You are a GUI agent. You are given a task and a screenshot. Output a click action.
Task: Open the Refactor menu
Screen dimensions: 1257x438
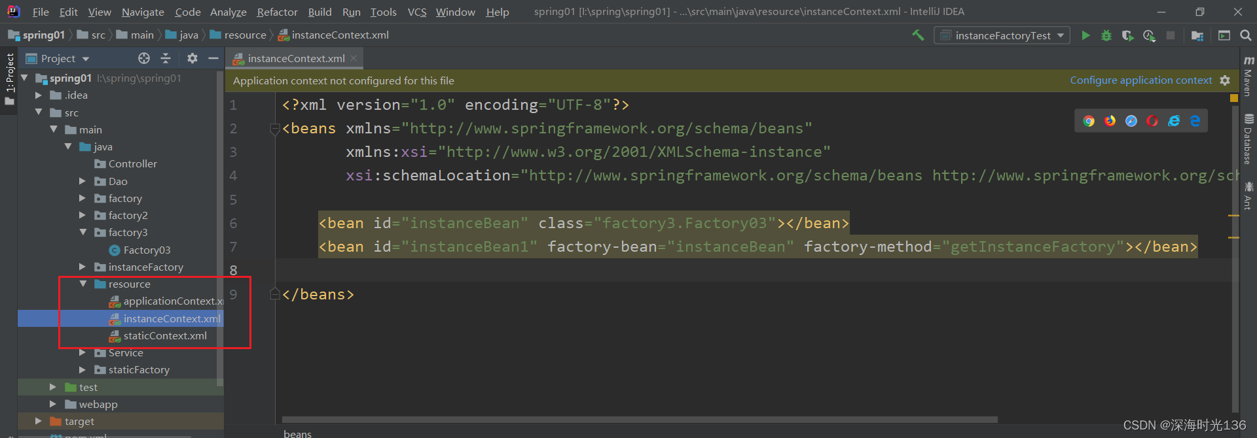pos(277,12)
